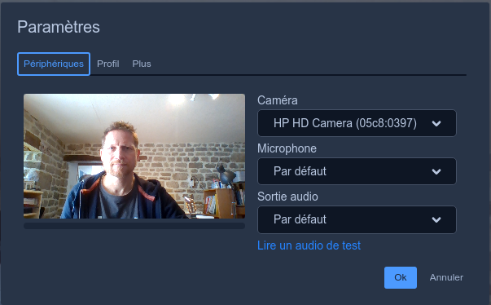
Task: Switch to the Plus tab
Action: pyautogui.click(x=142, y=64)
